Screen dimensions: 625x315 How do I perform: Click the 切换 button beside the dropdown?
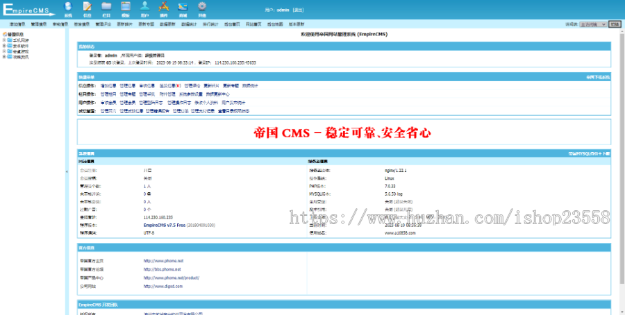click(x=615, y=24)
